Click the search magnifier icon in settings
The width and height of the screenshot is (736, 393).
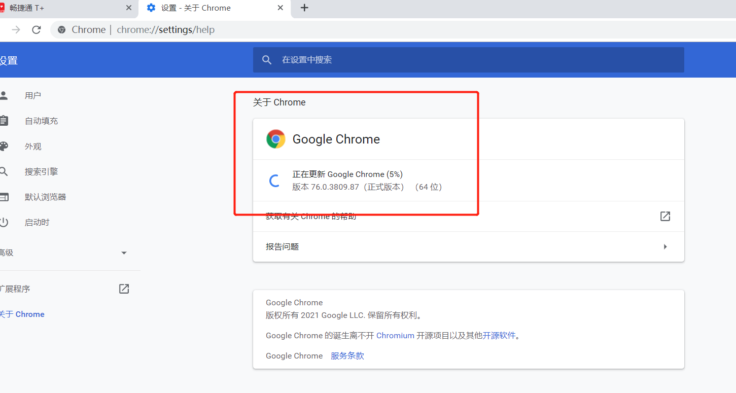[267, 60]
